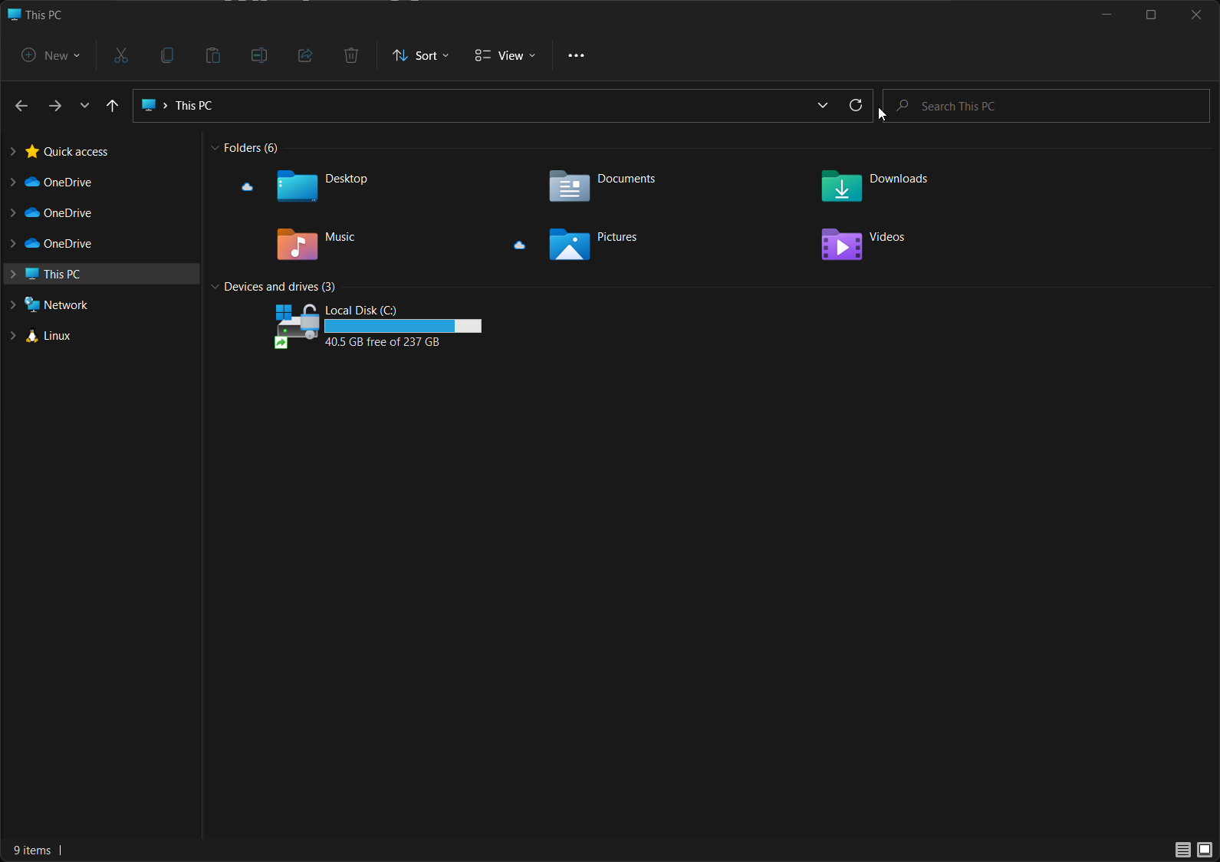Click the Copy icon in toolbar
The width and height of the screenshot is (1220, 862).
[167, 55]
